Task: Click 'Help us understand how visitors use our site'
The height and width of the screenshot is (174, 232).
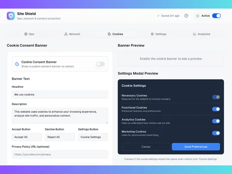Action: tap(146, 123)
